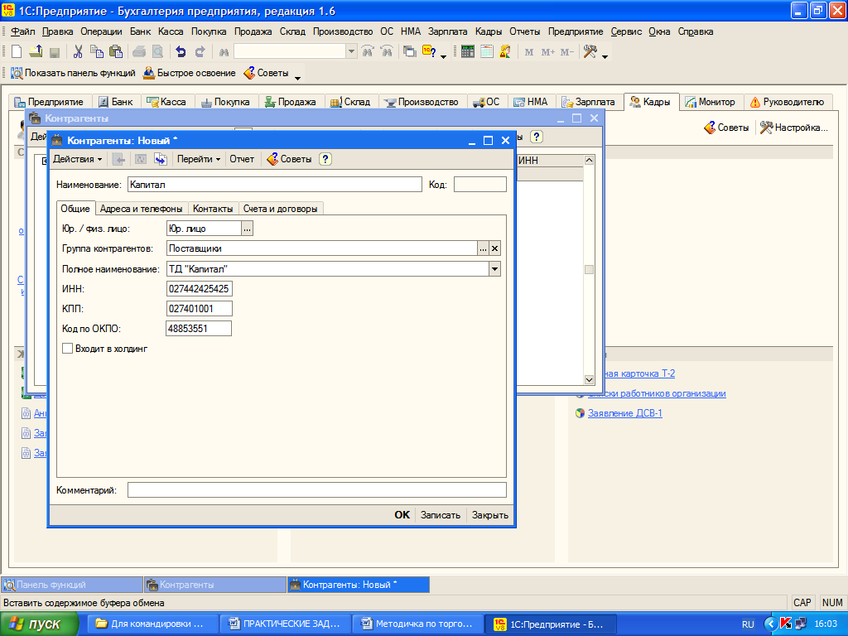848x636 pixels.
Task: Click the Save diskette toolbar icon
Action: coord(54,52)
